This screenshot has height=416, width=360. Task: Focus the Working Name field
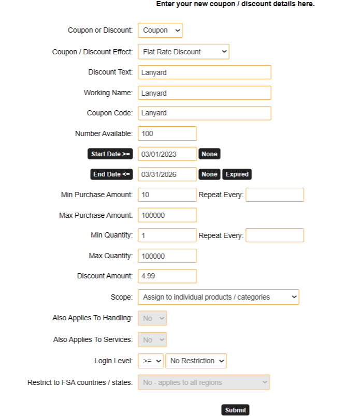(x=204, y=93)
